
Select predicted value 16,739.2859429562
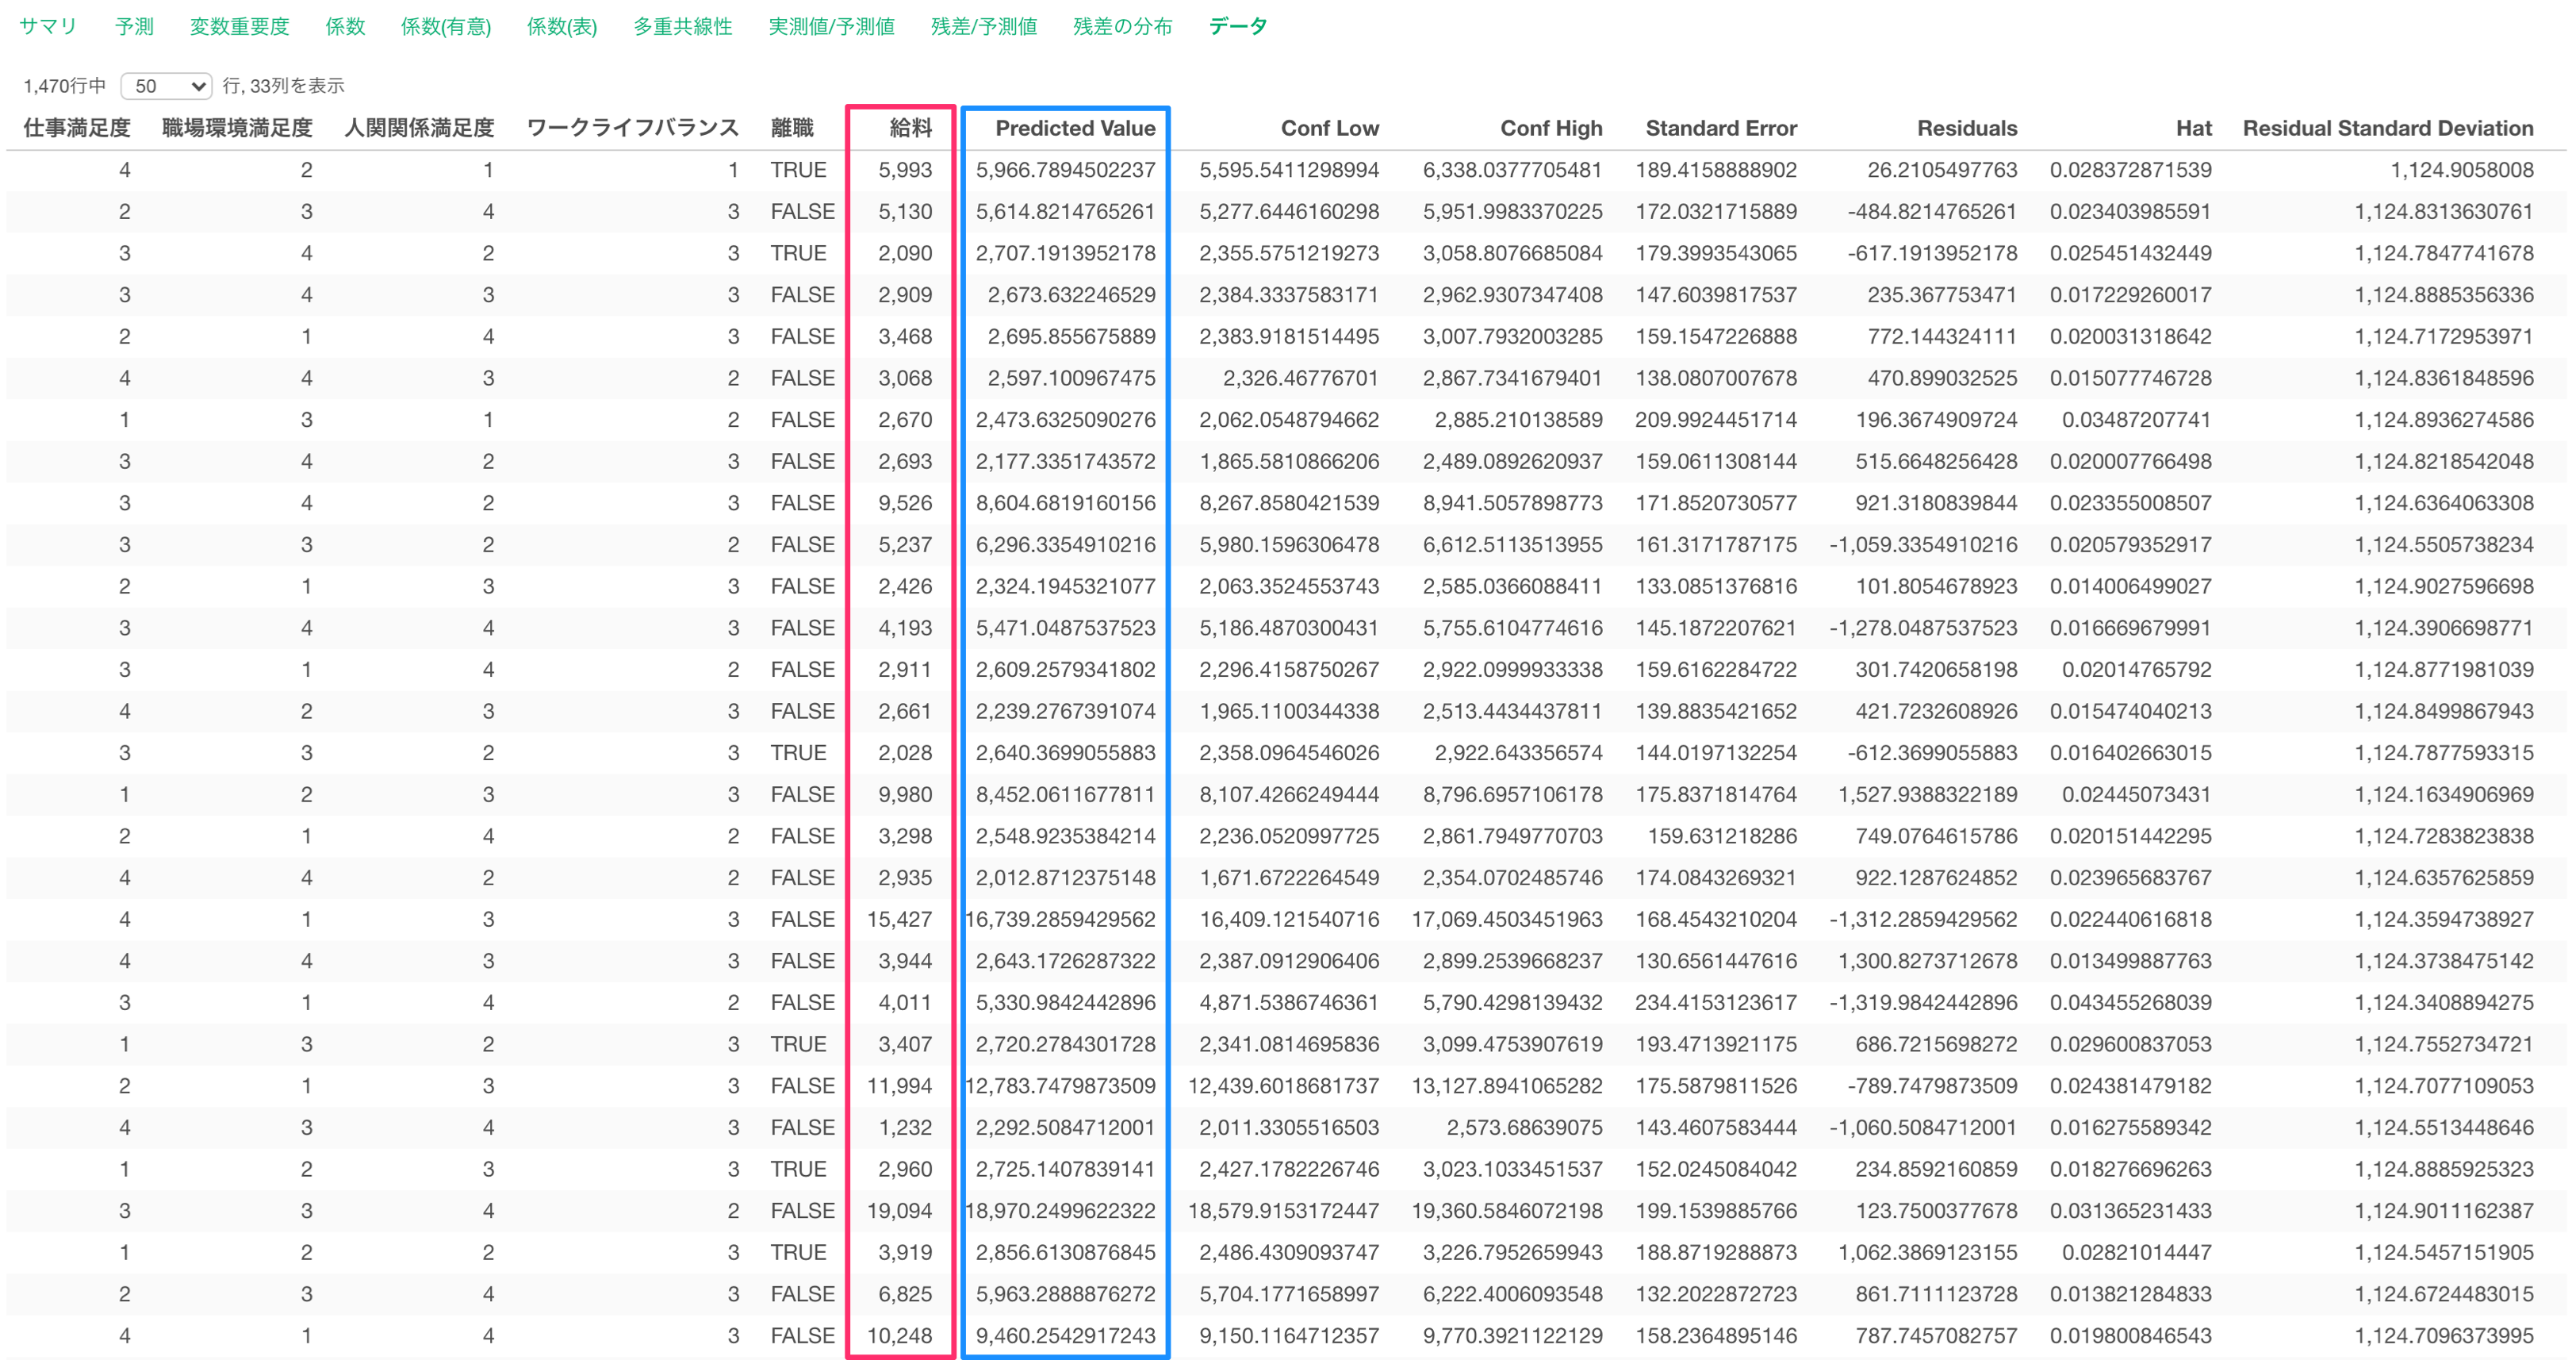(1060, 919)
